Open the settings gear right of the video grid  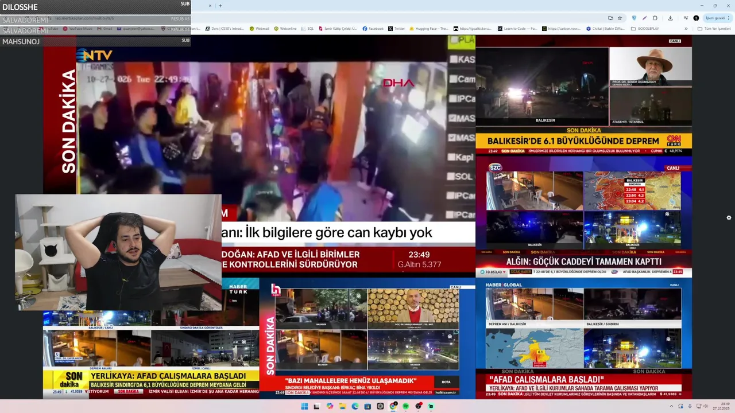[729, 217]
